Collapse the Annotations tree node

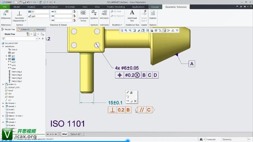pos(3,46)
